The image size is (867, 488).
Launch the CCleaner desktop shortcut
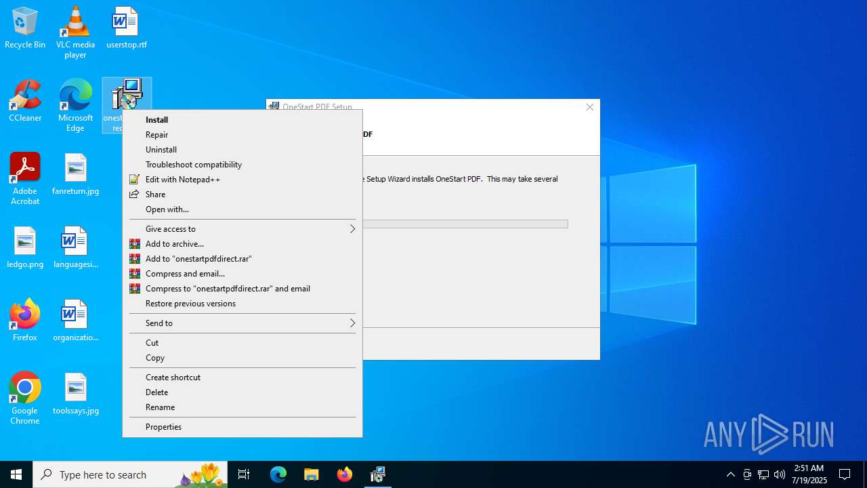point(25,102)
